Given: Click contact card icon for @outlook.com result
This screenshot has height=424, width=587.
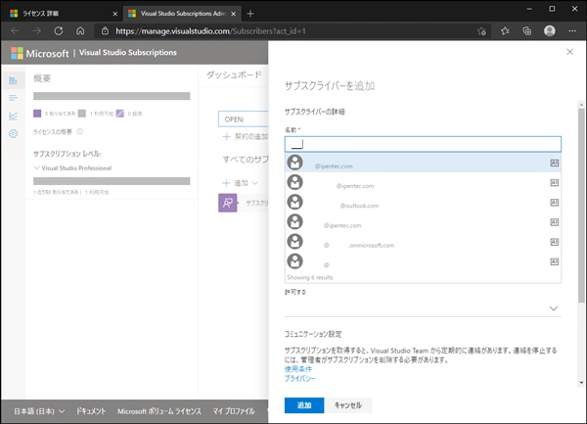Looking at the screenshot, I should (x=554, y=203).
